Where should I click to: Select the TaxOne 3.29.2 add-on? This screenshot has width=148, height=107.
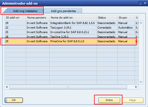(x=72, y=37)
